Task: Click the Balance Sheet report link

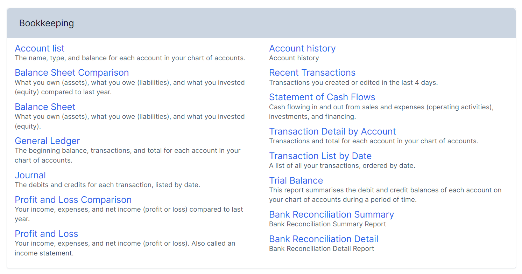Action: (45, 107)
